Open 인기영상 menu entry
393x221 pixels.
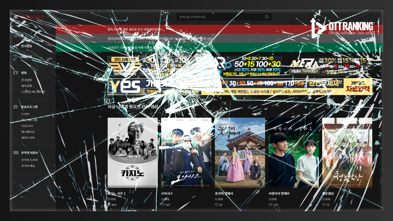pyautogui.click(x=27, y=46)
